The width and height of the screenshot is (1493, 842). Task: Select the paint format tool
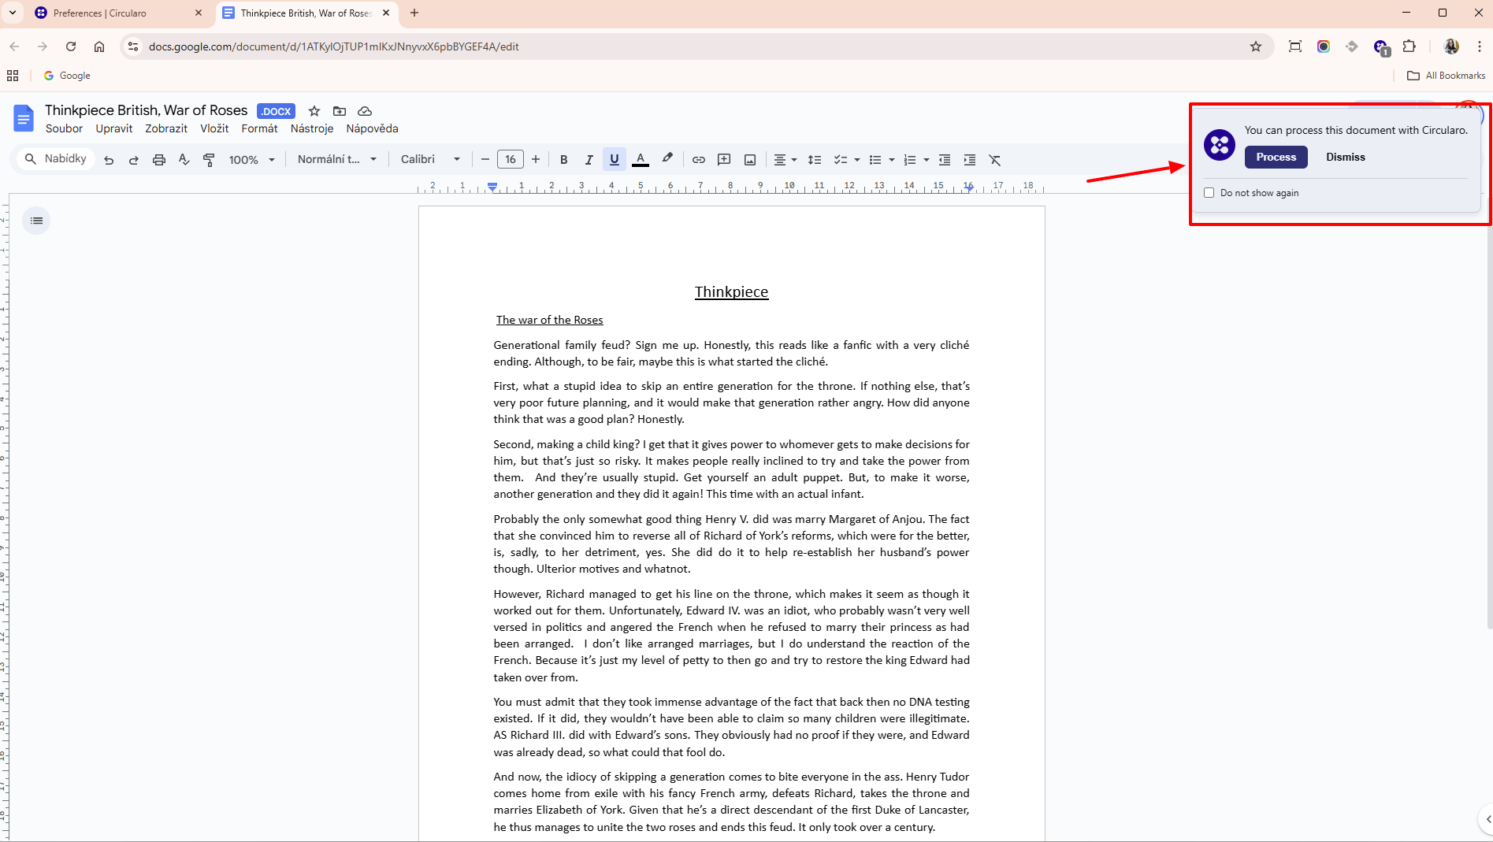pyautogui.click(x=209, y=159)
